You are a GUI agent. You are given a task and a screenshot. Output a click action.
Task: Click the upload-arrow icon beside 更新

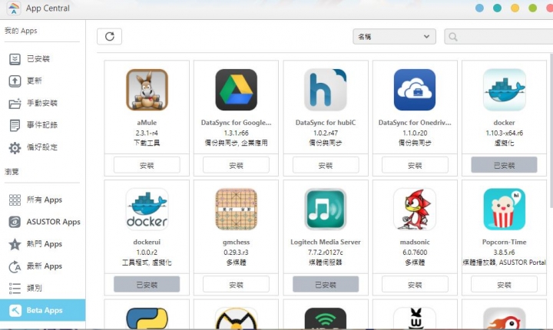pos(15,81)
